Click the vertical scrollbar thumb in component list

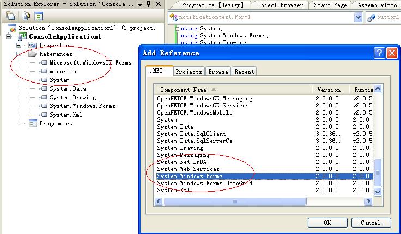(x=378, y=173)
